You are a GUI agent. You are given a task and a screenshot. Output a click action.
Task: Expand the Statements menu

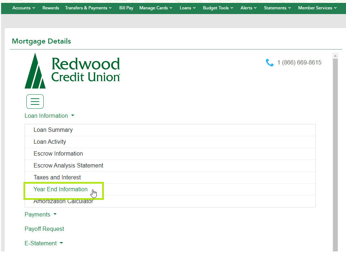pyautogui.click(x=277, y=8)
